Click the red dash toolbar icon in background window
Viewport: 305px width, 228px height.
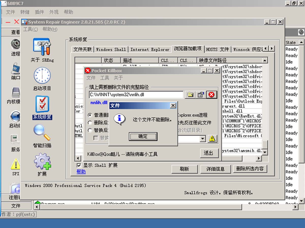[8, 22]
